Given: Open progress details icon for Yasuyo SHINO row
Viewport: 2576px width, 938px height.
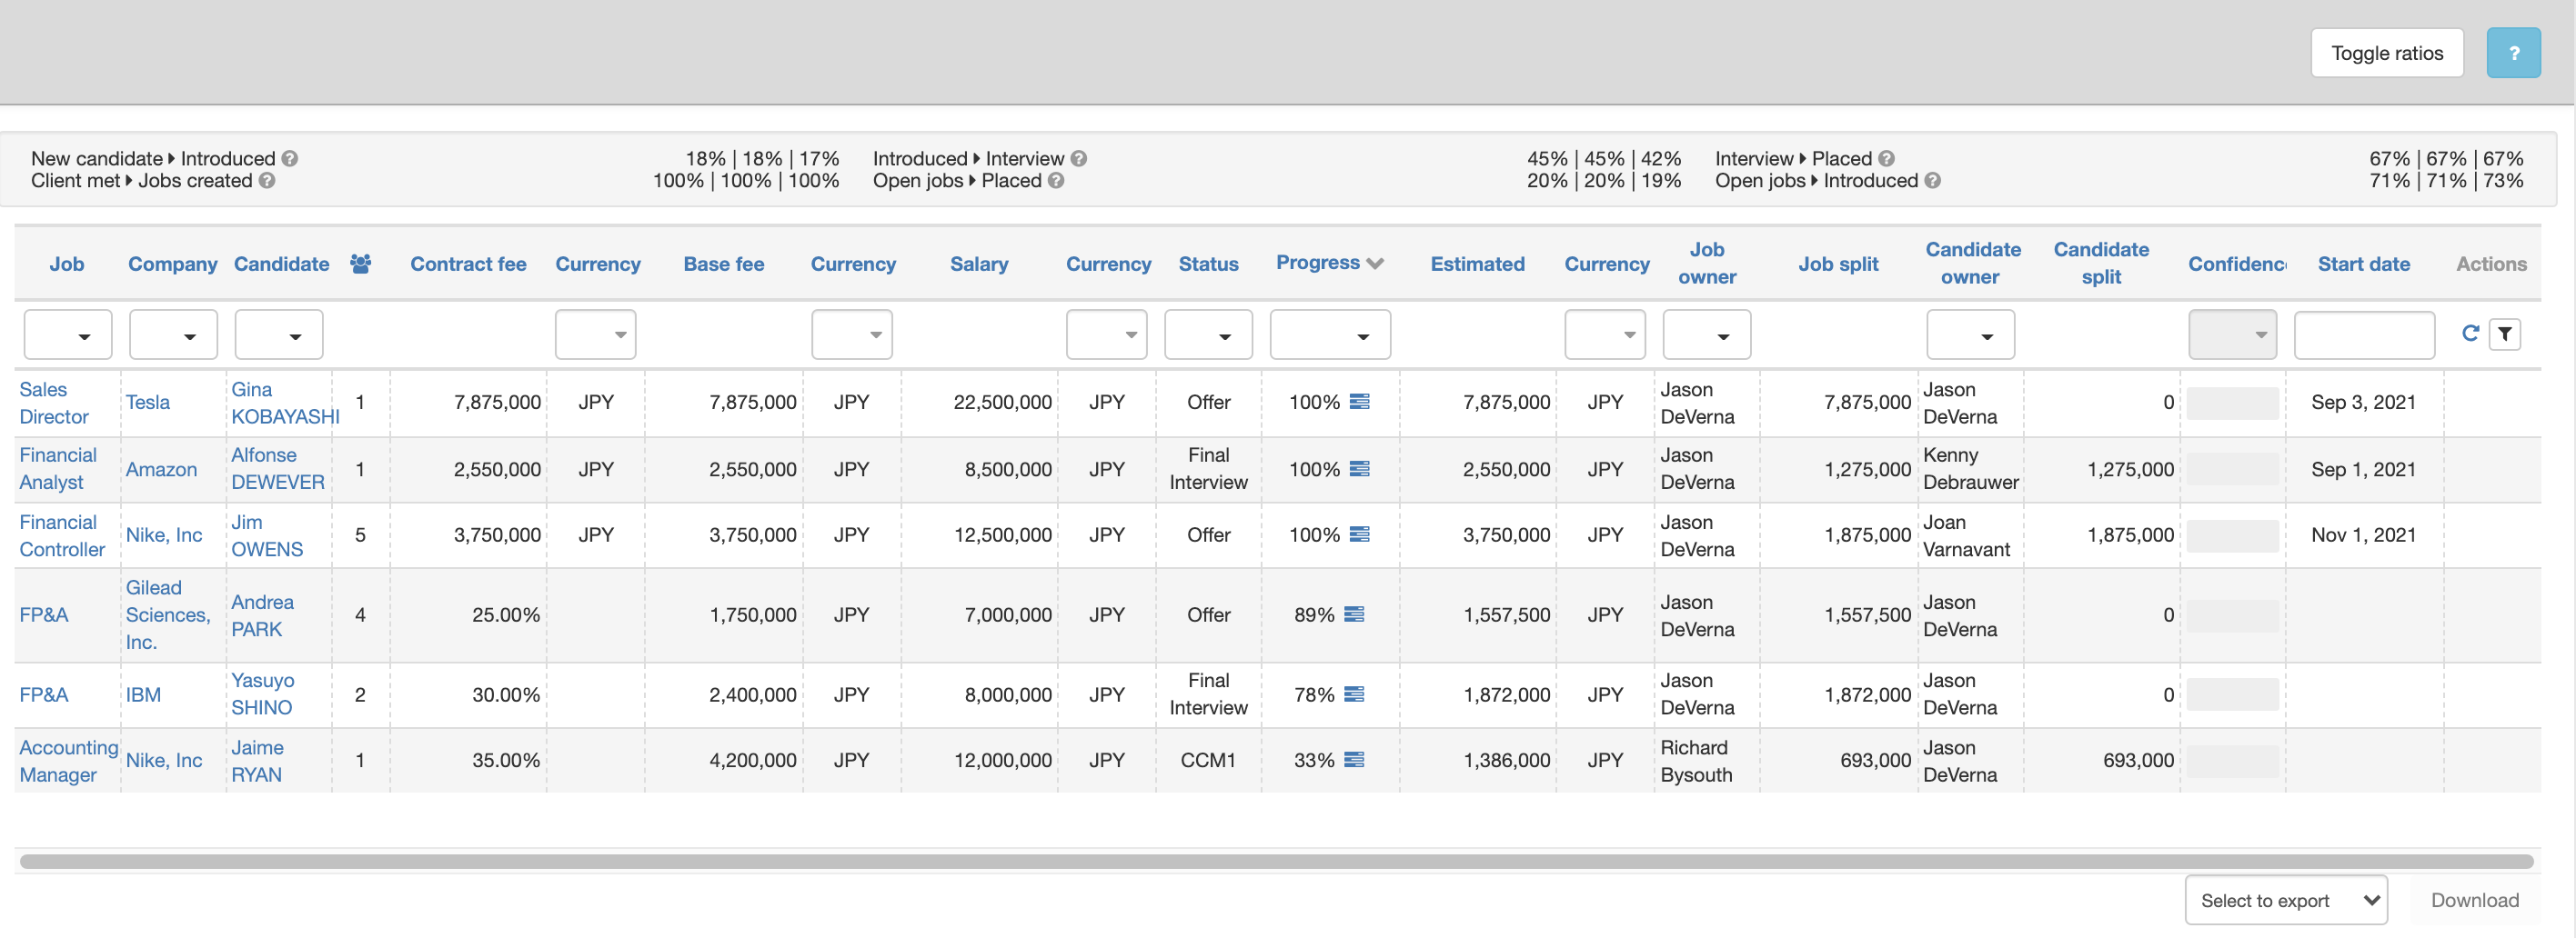Looking at the screenshot, I should [x=1354, y=694].
